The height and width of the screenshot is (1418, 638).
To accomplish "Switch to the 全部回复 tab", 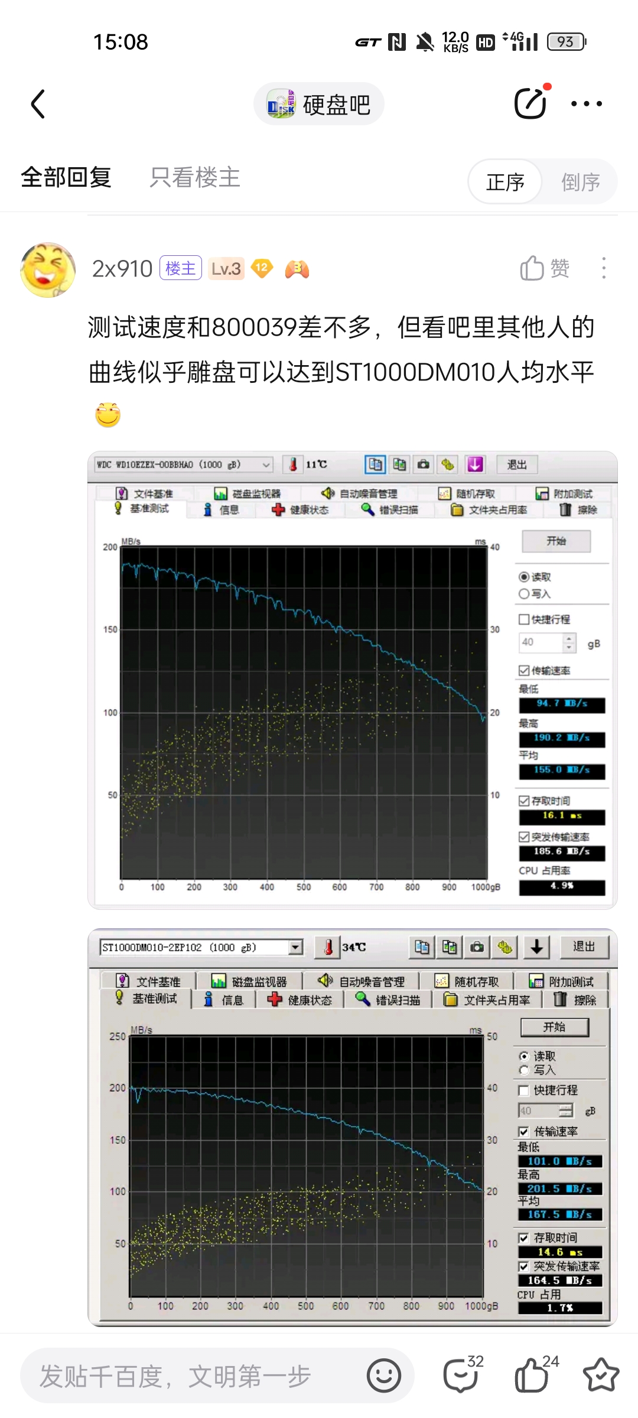I will 66,177.
